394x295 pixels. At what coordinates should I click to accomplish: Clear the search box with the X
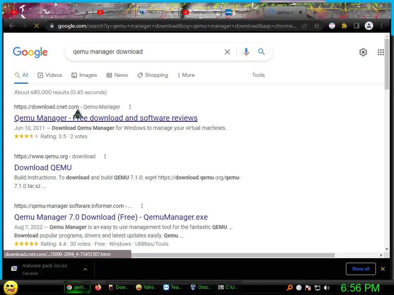click(x=227, y=52)
